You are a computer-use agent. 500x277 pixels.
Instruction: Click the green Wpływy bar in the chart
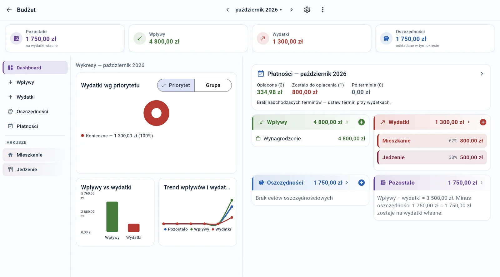click(112, 217)
